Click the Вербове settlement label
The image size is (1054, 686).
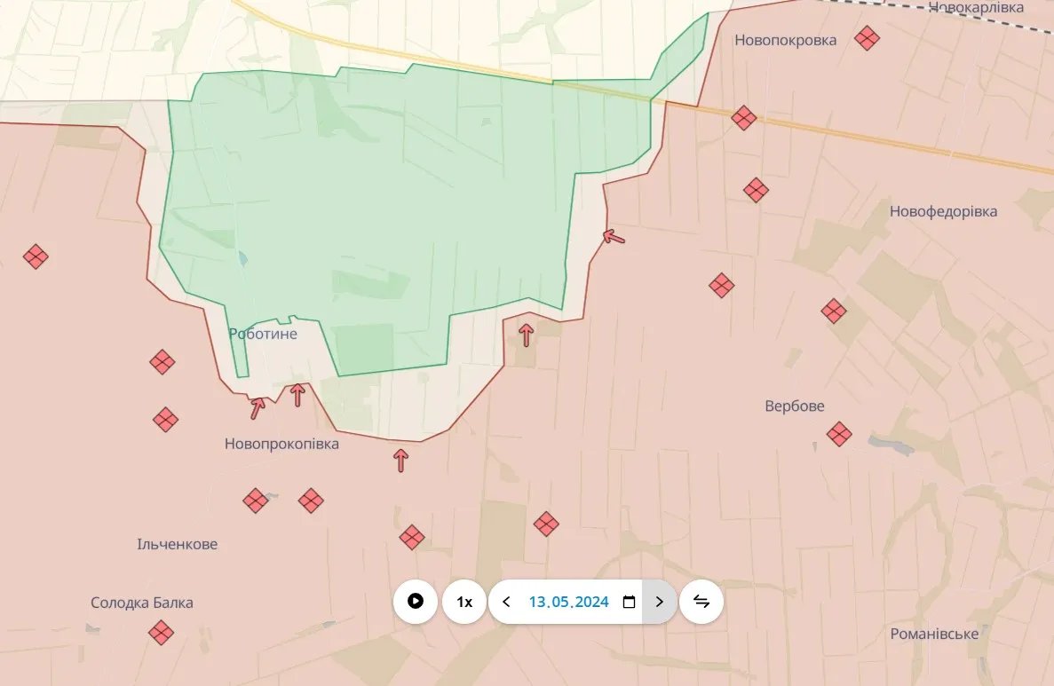[x=794, y=406]
